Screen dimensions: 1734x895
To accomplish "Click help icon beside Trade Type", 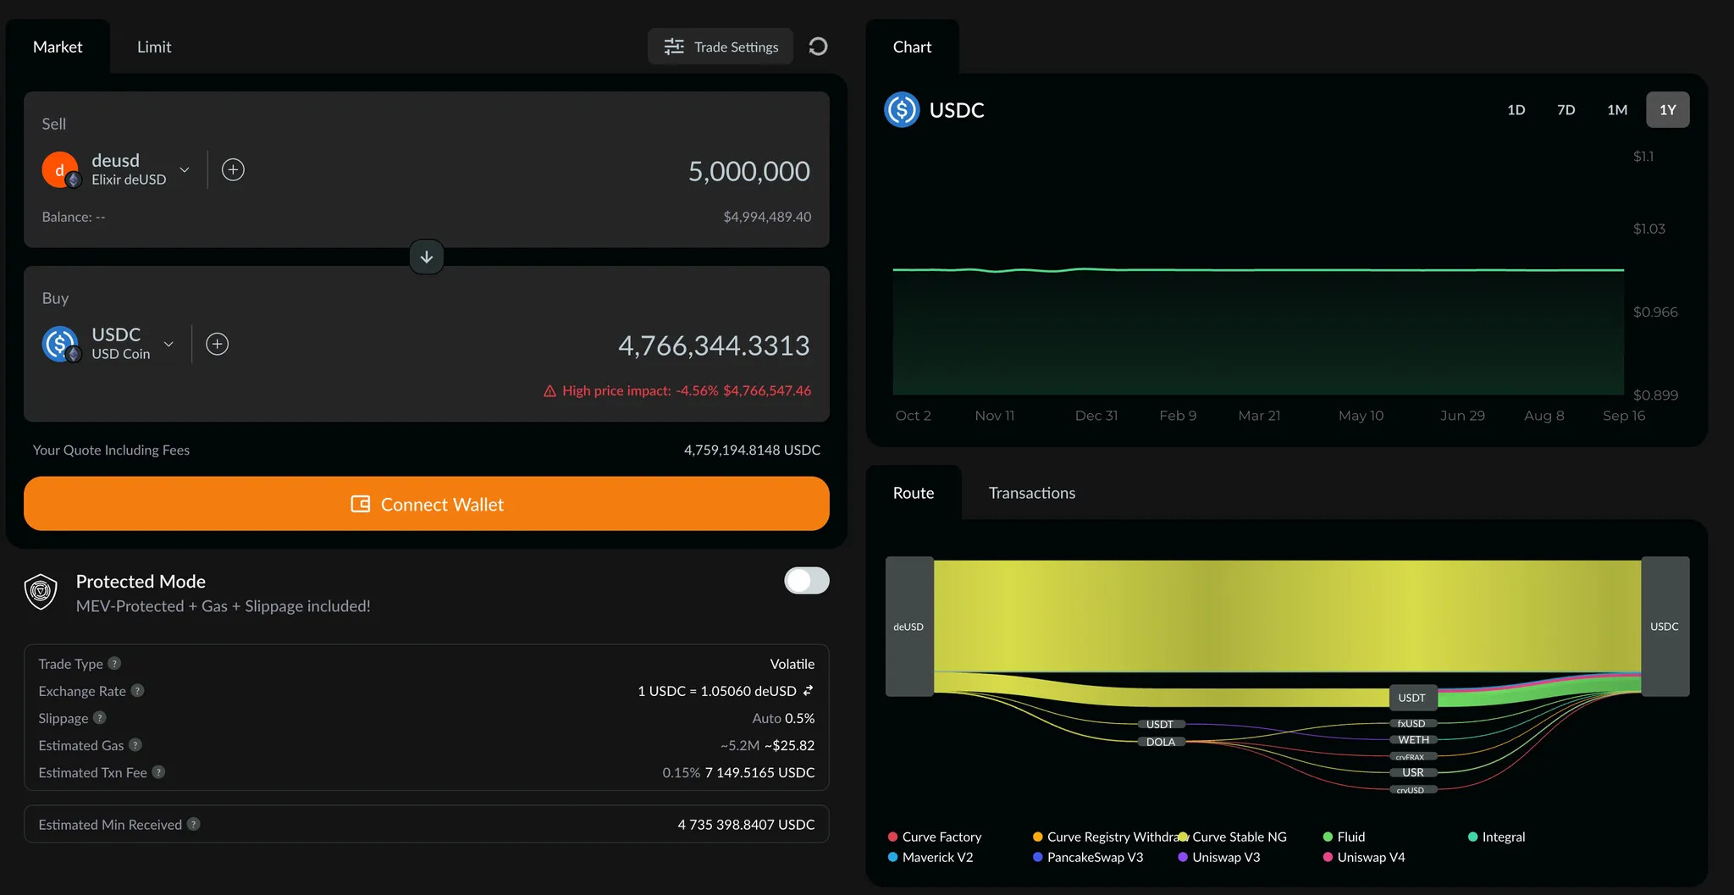I will point(114,664).
